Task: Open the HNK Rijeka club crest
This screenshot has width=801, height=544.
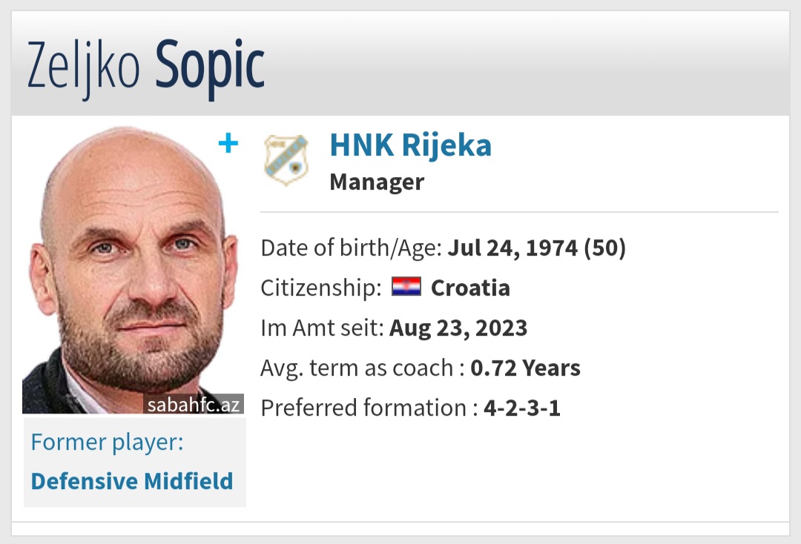Action: tap(286, 160)
